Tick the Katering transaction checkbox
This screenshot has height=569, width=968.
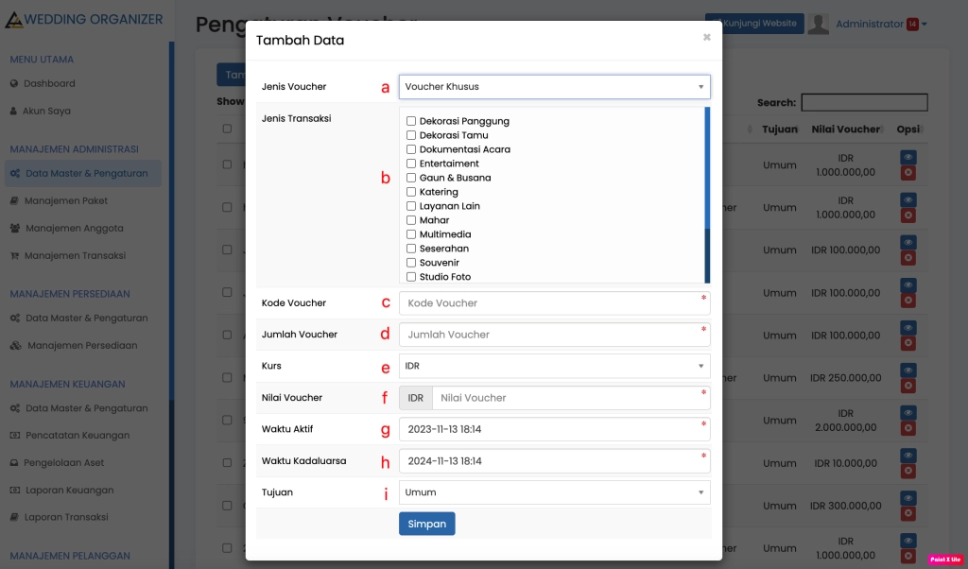pos(411,192)
